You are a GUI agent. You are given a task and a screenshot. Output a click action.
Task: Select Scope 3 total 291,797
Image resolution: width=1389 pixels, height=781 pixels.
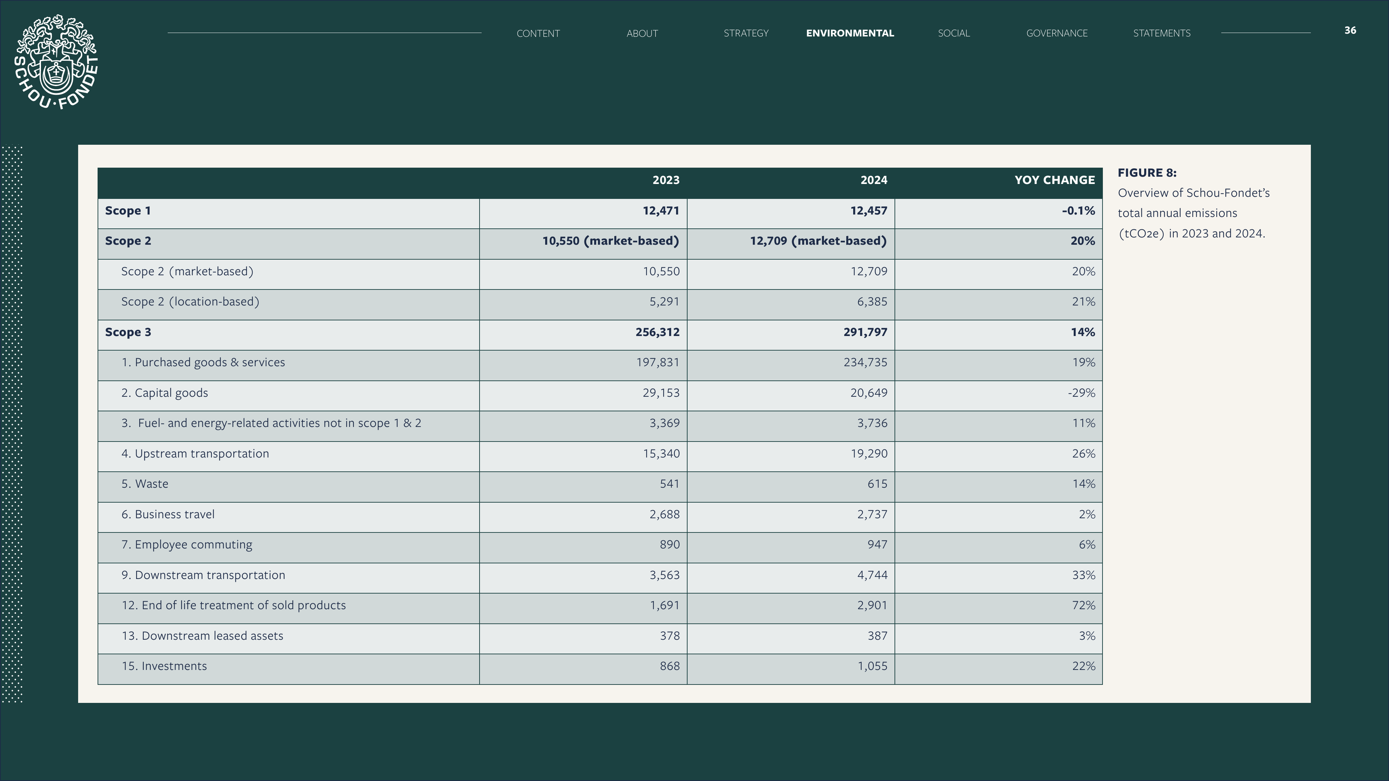(865, 332)
